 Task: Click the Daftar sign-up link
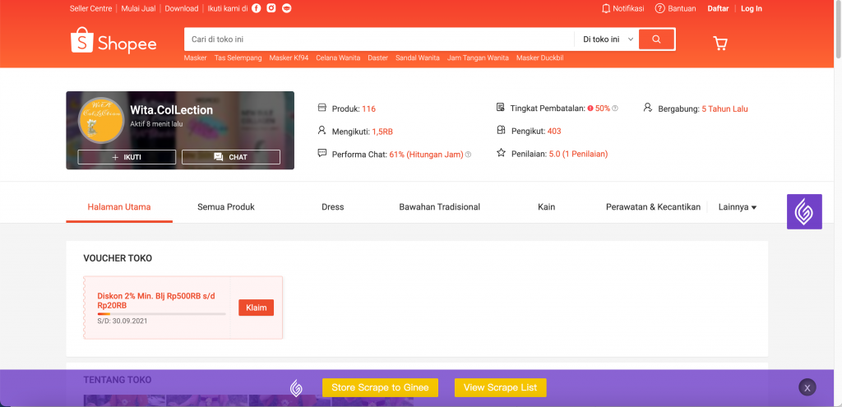pyautogui.click(x=718, y=8)
